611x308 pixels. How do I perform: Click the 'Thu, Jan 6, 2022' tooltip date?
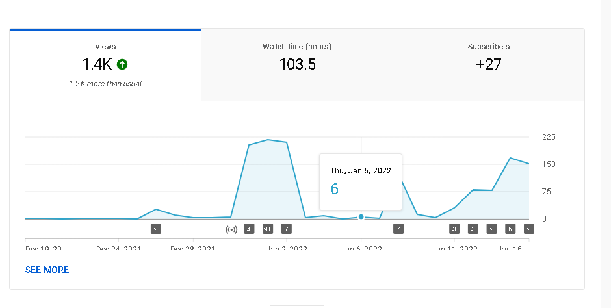[x=361, y=170]
